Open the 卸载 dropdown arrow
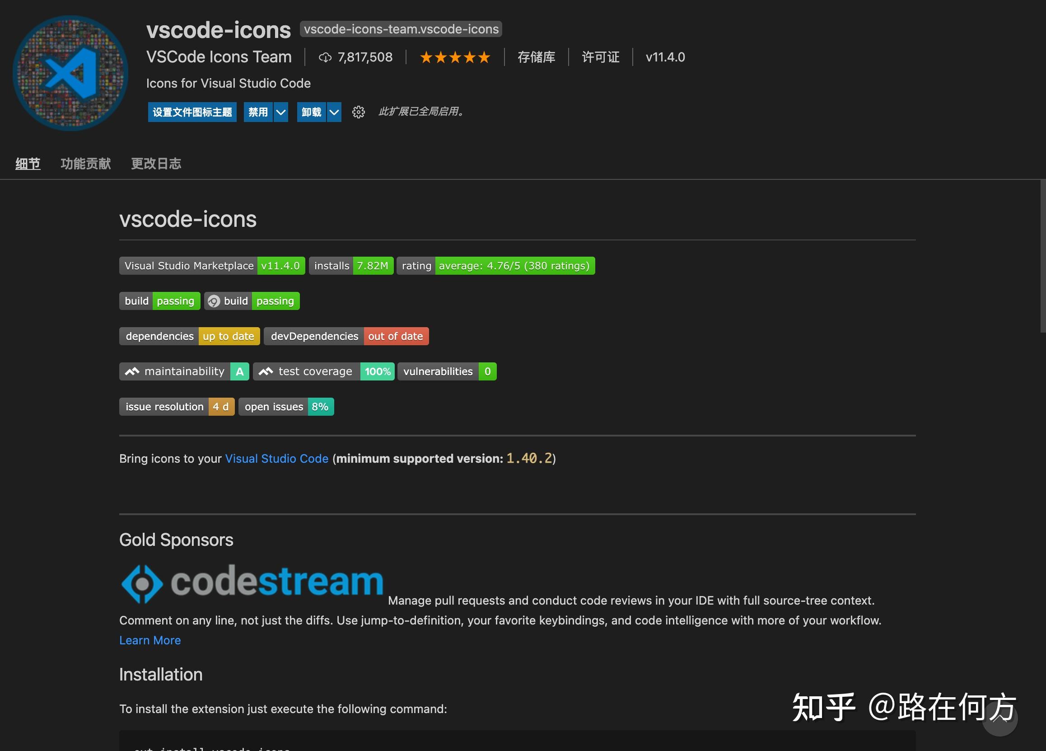Viewport: 1046px width, 751px height. point(334,112)
